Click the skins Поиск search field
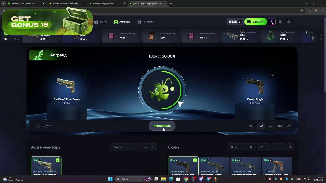Viewport: 326px width, 183px height. point(242,147)
